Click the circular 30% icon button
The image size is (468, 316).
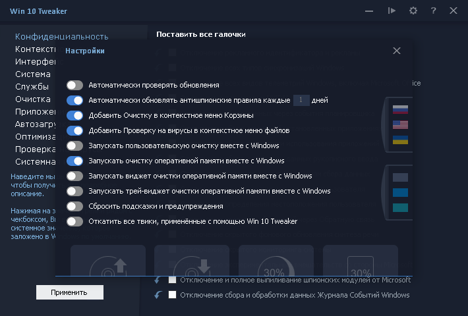(x=276, y=261)
